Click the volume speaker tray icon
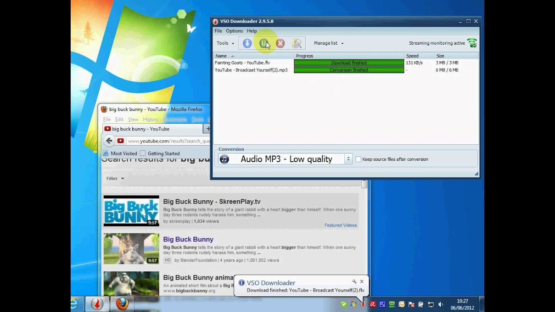 [x=441, y=305]
